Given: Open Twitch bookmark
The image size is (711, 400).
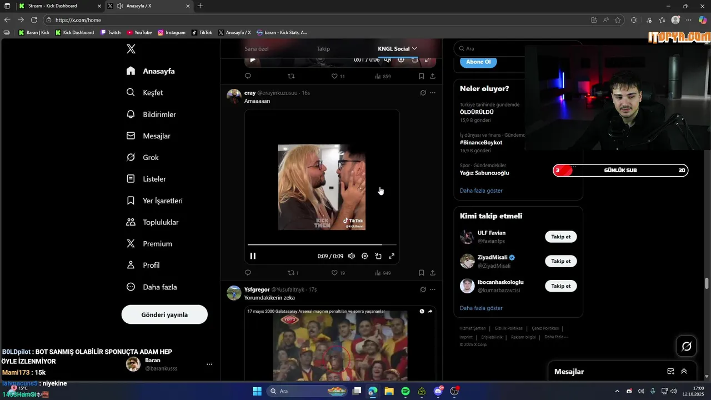Looking at the screenshot, I should click(111, 32).
